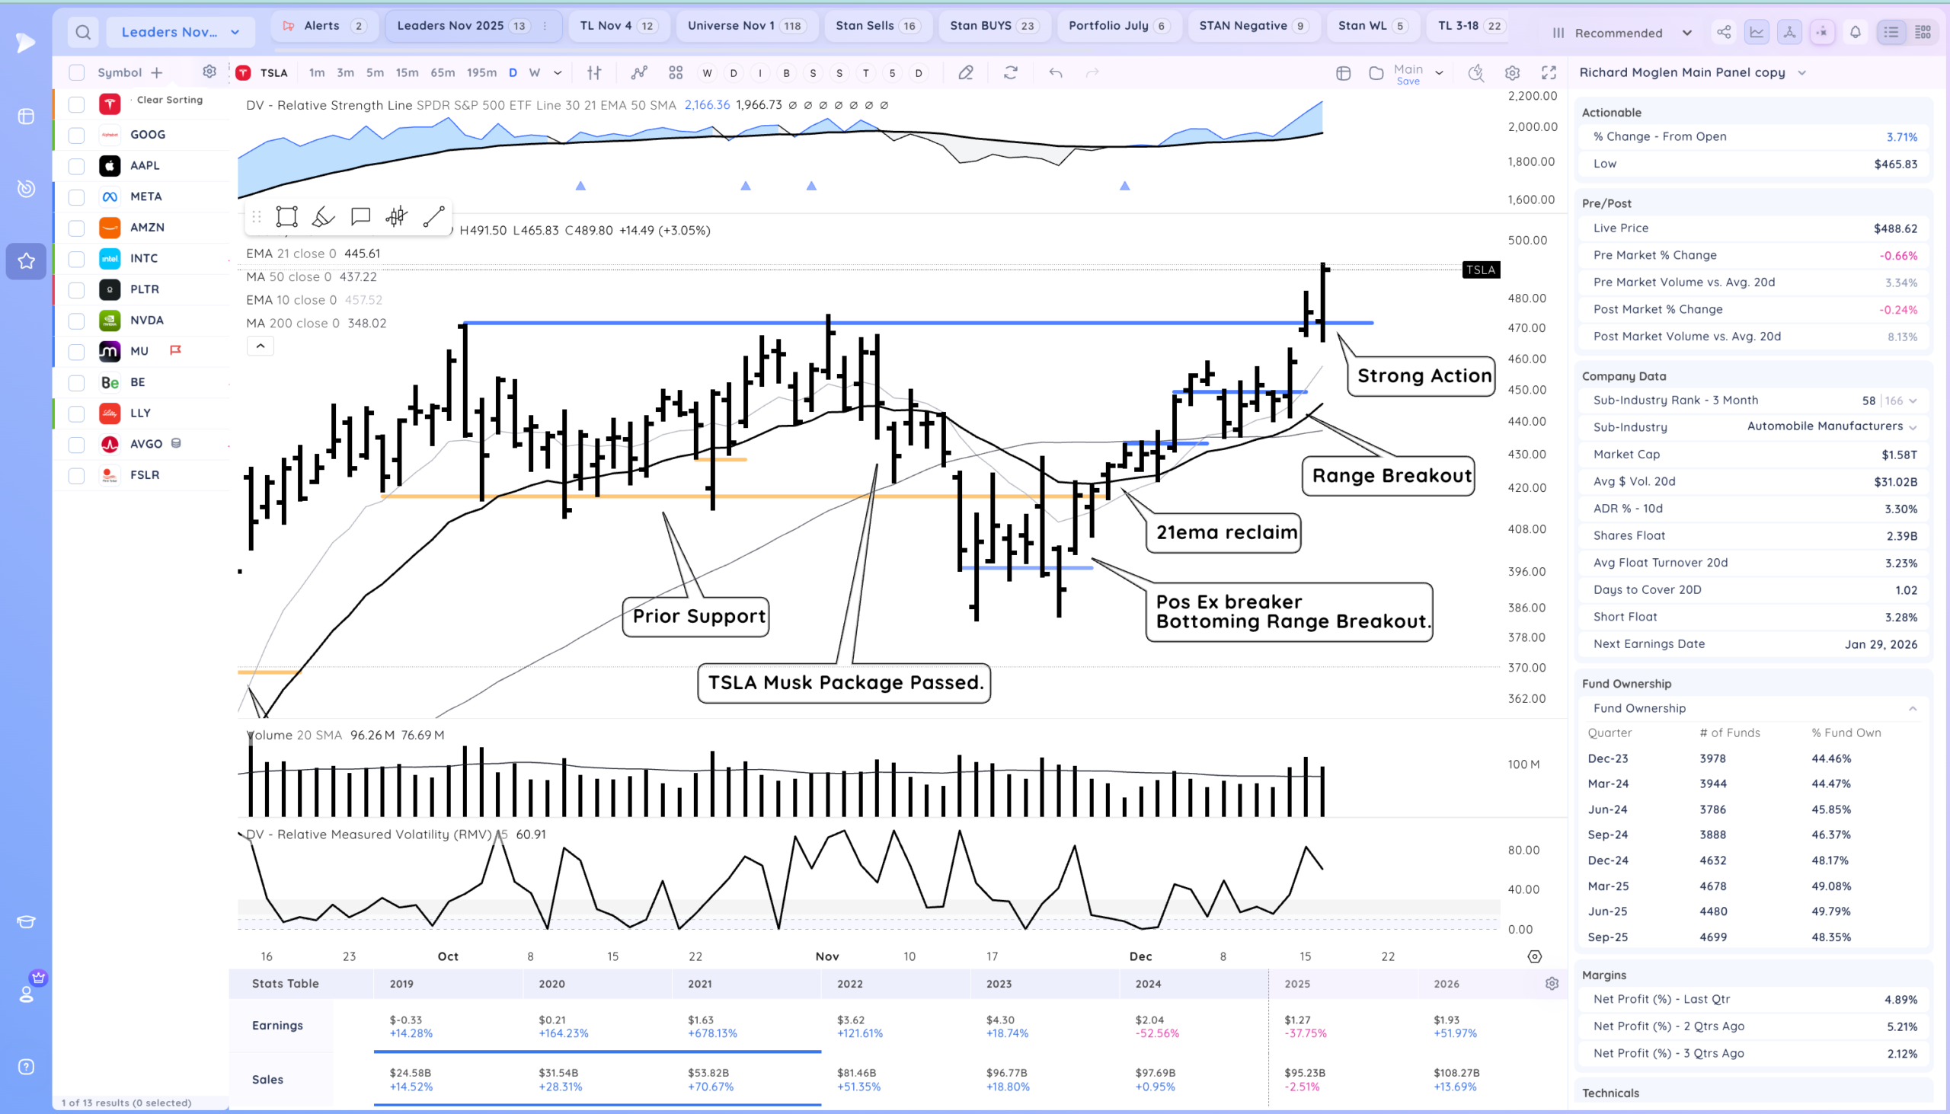Screen dimensions: 1950x1114
Task: Click Clear Sorting in symbol list
Action: coord(170,100)
